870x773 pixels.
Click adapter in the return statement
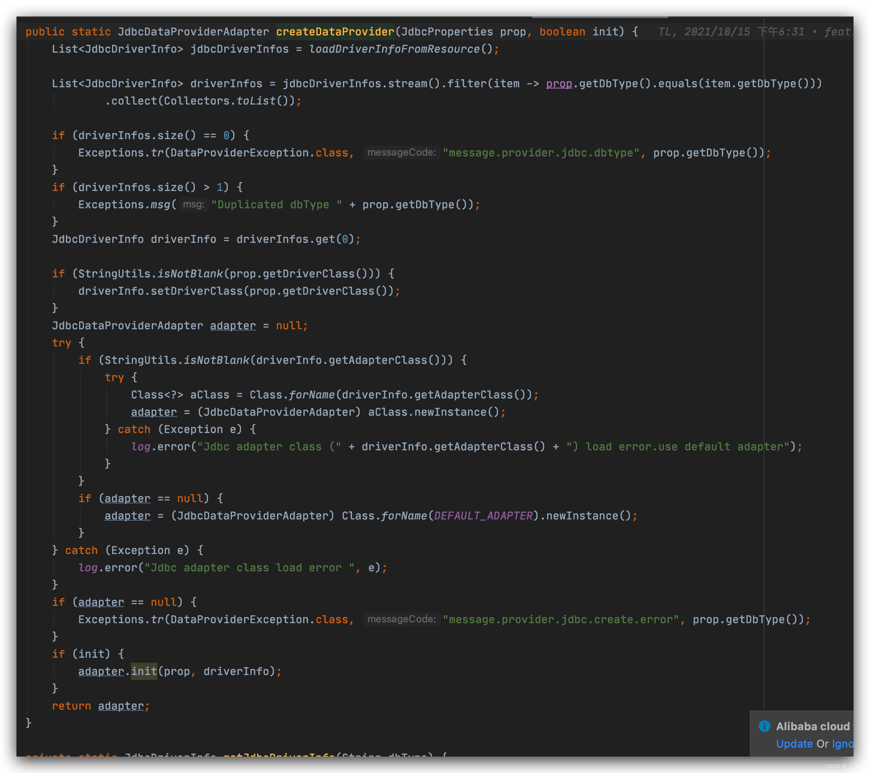tap(121, 706)
